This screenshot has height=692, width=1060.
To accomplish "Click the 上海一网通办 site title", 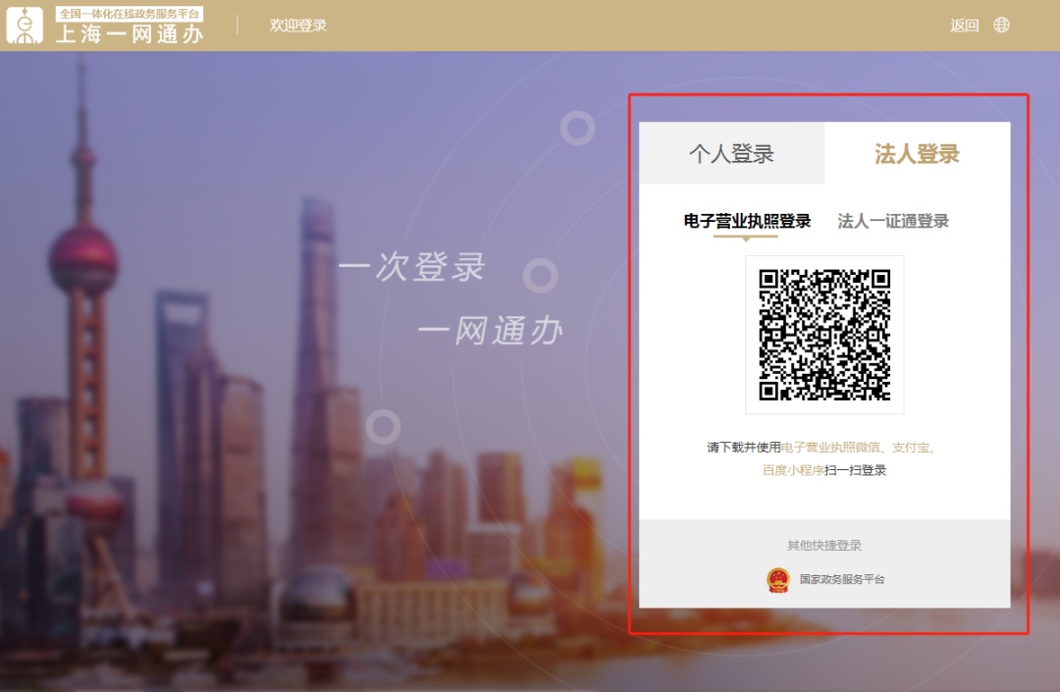I will [129, 33].
